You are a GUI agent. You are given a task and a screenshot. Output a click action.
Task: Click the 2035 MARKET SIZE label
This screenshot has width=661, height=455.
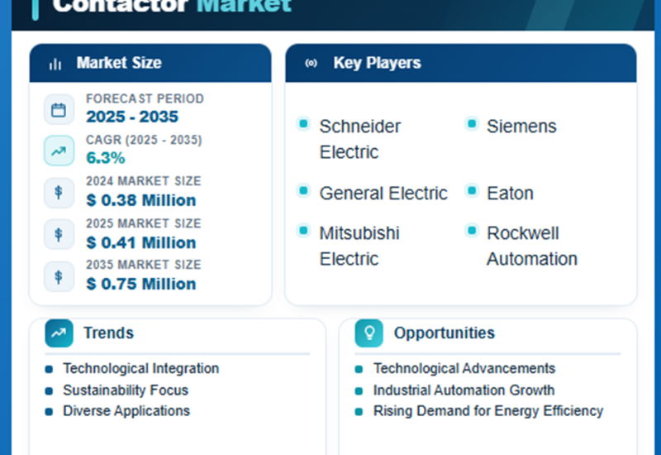(144, 265)
